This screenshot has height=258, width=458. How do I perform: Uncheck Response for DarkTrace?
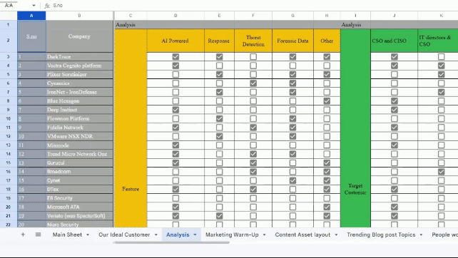point(219,56)
